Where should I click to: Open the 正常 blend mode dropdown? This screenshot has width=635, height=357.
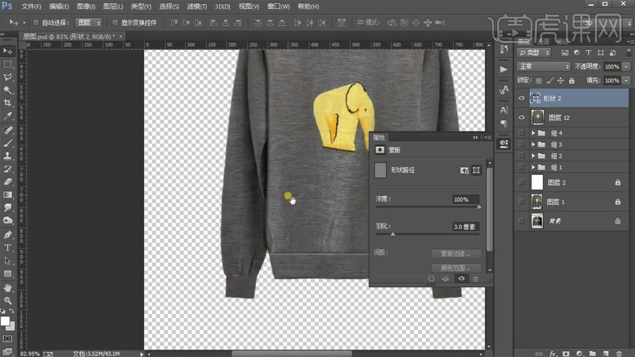[543, 67]
